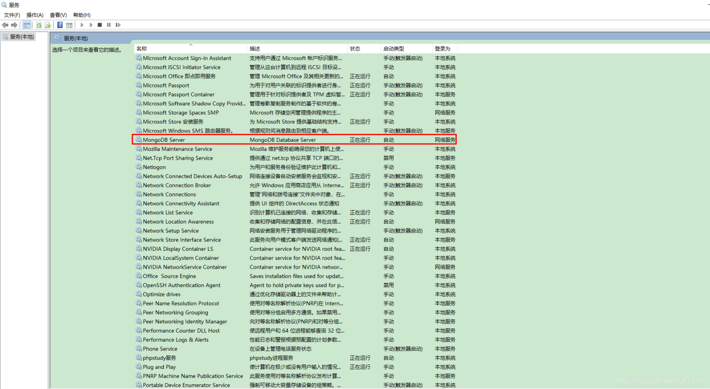Click the Pause Service toolbar icon
Image resolution: width=710 pixels, height=389 pixels.
(x=109, y=25)
